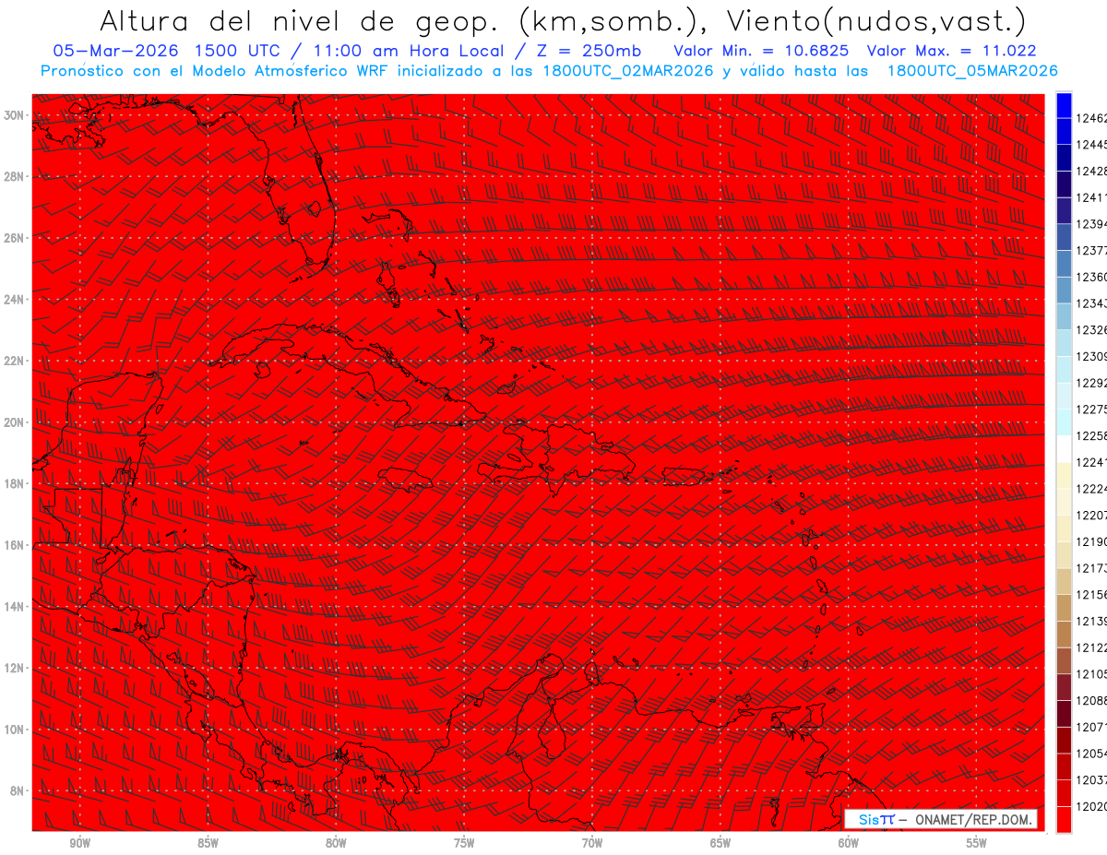The width and height of the screenshot is (1107, 855).
Task: Click the 12445 color scale value
Action: point(1092,145)
